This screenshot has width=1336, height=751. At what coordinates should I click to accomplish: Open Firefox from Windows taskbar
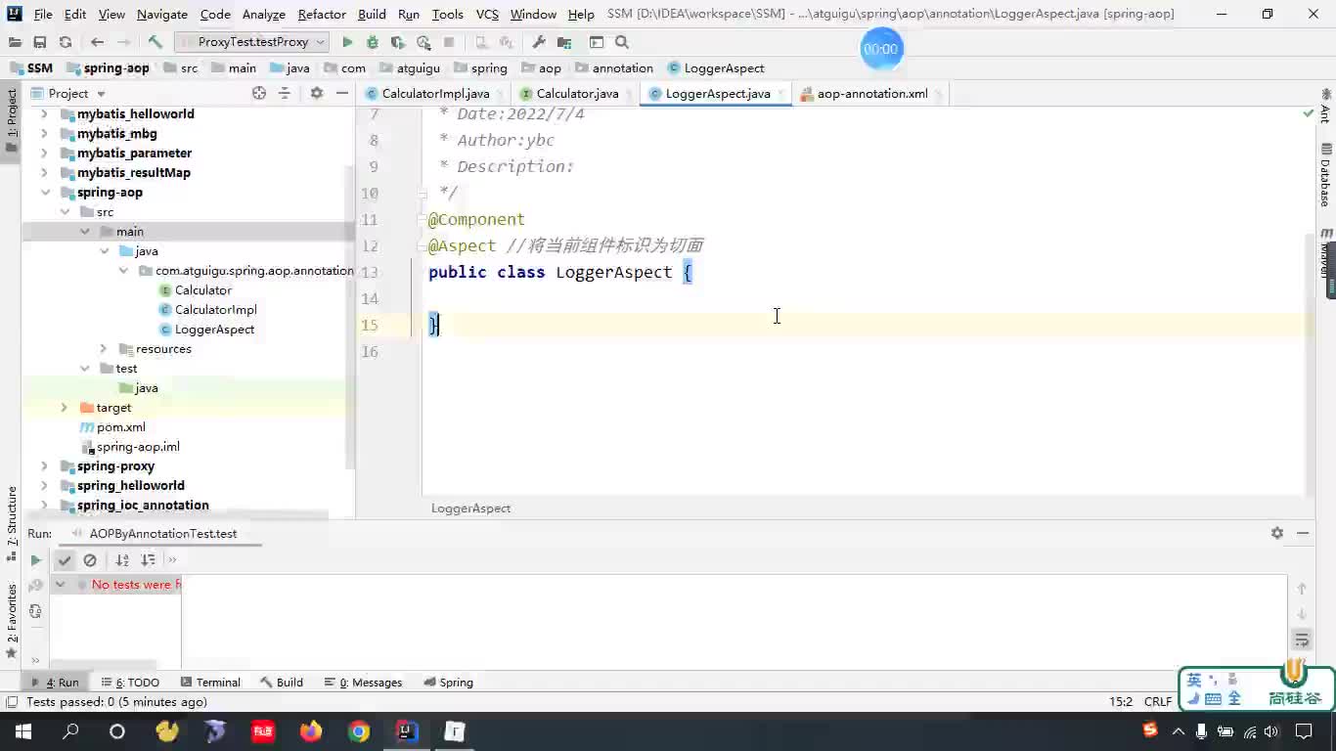point(311,731)
